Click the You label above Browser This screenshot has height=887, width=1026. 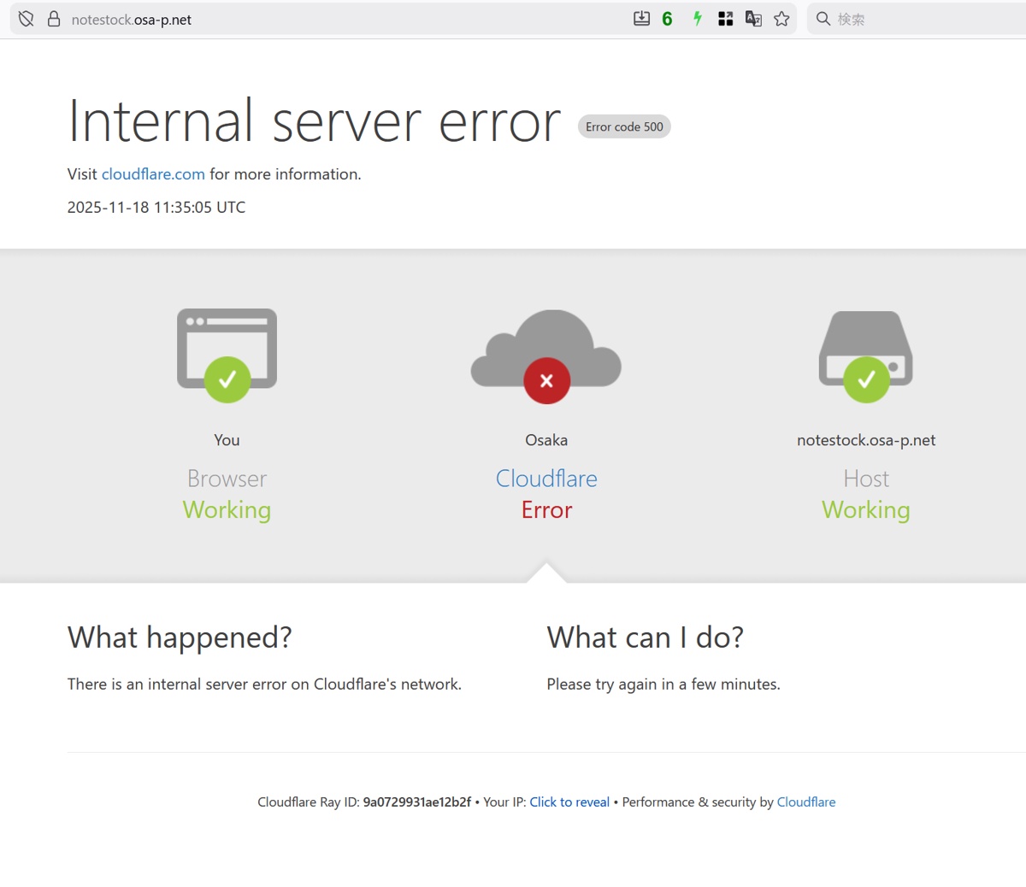[227, 440]
